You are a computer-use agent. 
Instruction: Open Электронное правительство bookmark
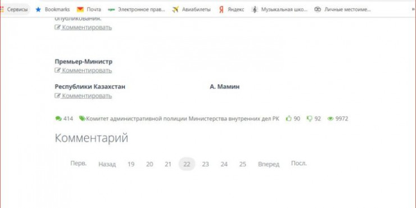137,10
